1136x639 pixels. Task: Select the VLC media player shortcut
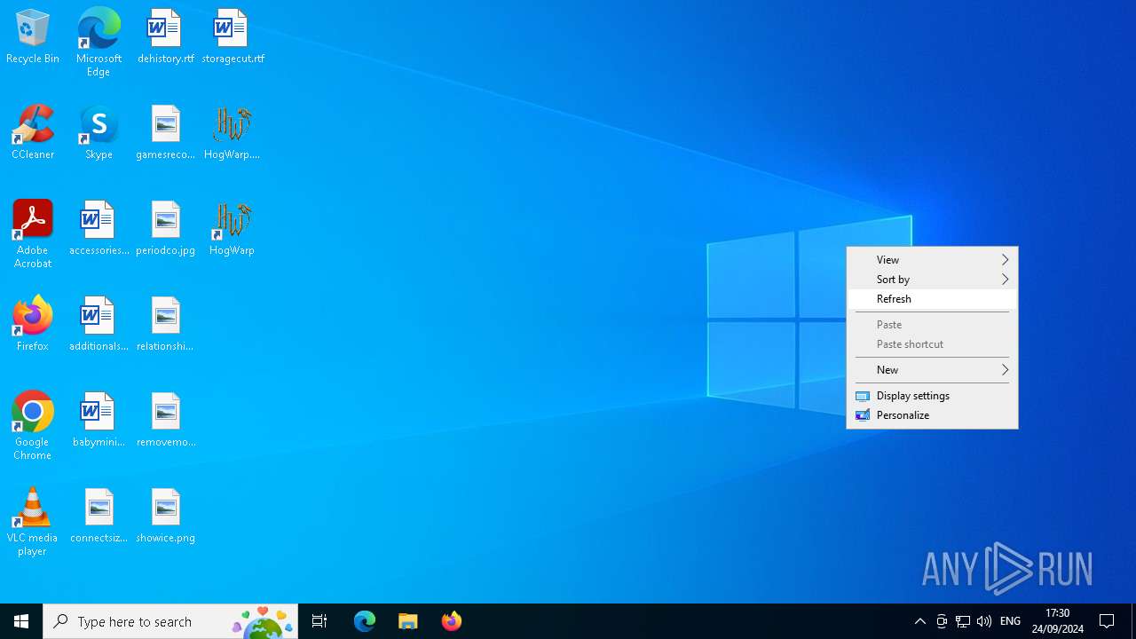tap(33, 522)
